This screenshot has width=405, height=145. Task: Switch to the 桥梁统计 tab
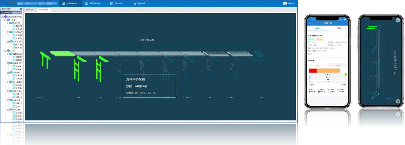pyautogui.click(x=30, y=10)
